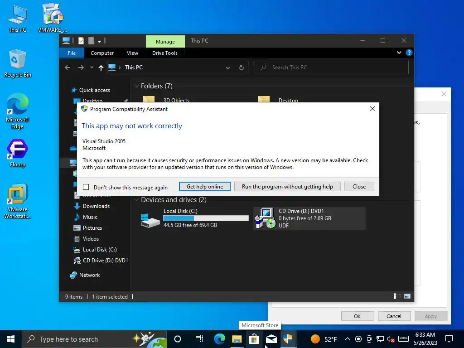Click Close button in compatibility dialog
The width and height of the screenshot is (464, 348).
pyautogui.click(x=359, y=186)
